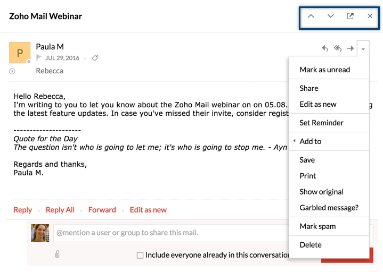Flag the email from Paula M
This screenshot has height=272, width=383.
(39, 58)
